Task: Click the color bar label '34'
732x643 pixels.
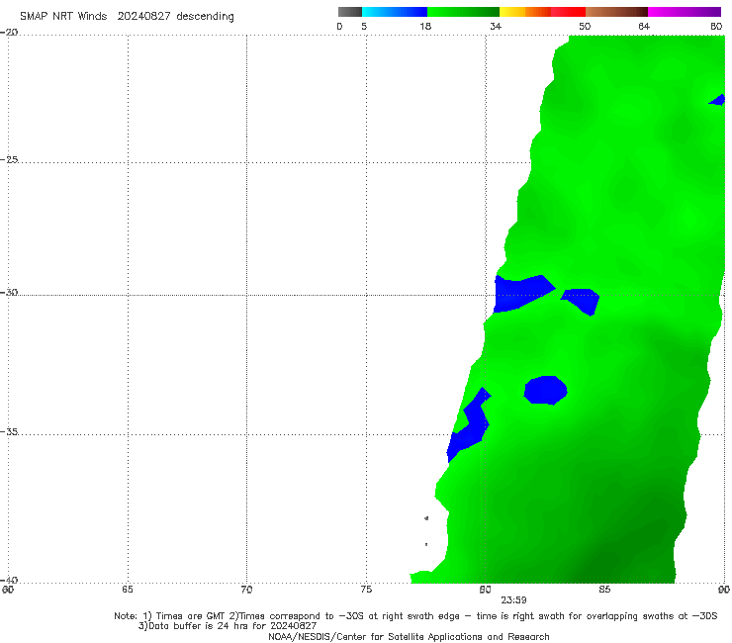Action: click(496, 26)
